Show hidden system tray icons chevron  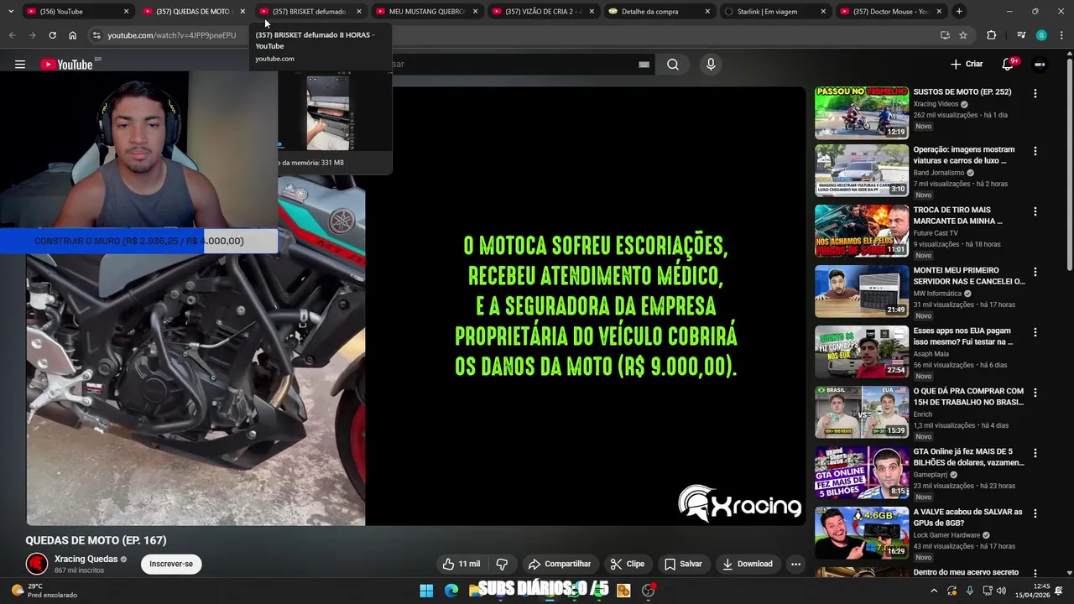click(x=934, y=591)
